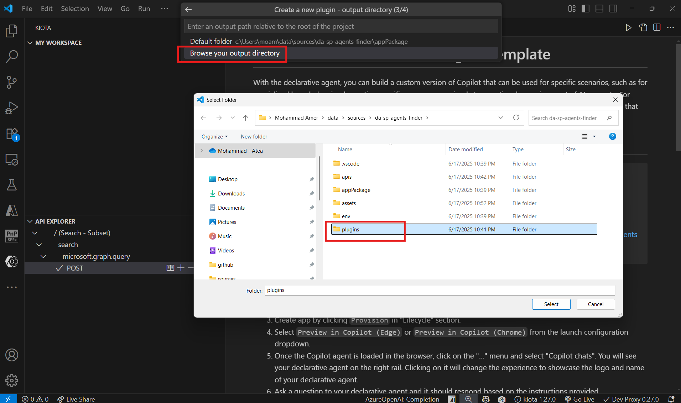Viewport: 681px width, 403px height.
Task: Go up one folder level in dialog
Action: tap(246, 118)
